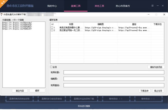Click the direct link cell in row 2
The height and width of the screenshot is (110, 168).
coord(134,30)
